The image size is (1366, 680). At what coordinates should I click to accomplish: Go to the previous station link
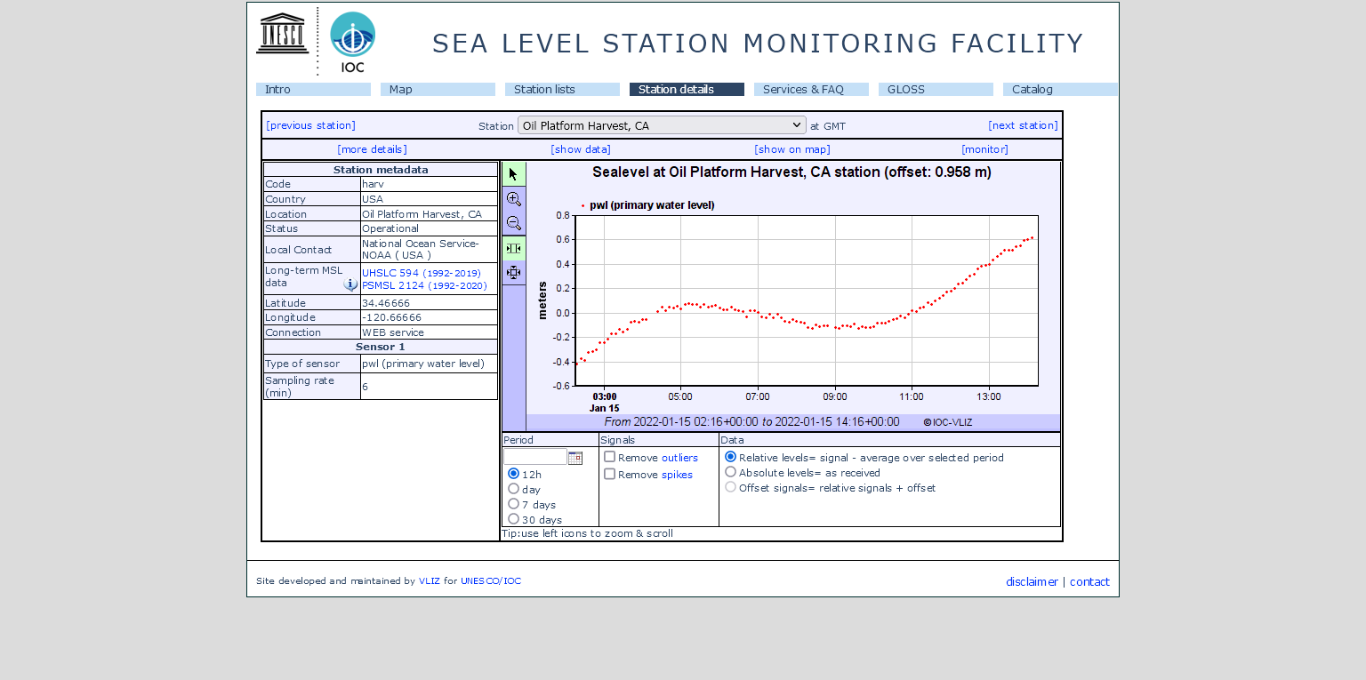pyautogui.click(x=310, y=125)
